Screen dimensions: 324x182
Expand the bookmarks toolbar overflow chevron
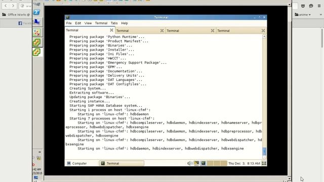pos(320,15)
